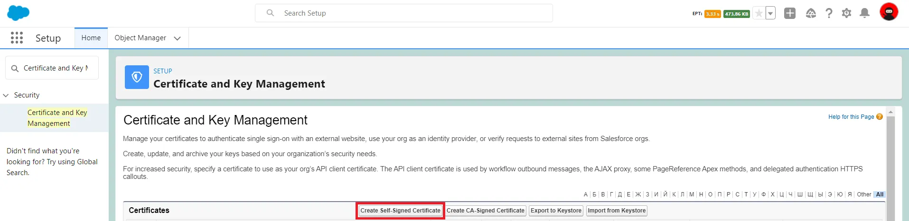Select Certificate and Key Management tree item
The height and width of the screenshot is (221, 909).
[57, 118]
